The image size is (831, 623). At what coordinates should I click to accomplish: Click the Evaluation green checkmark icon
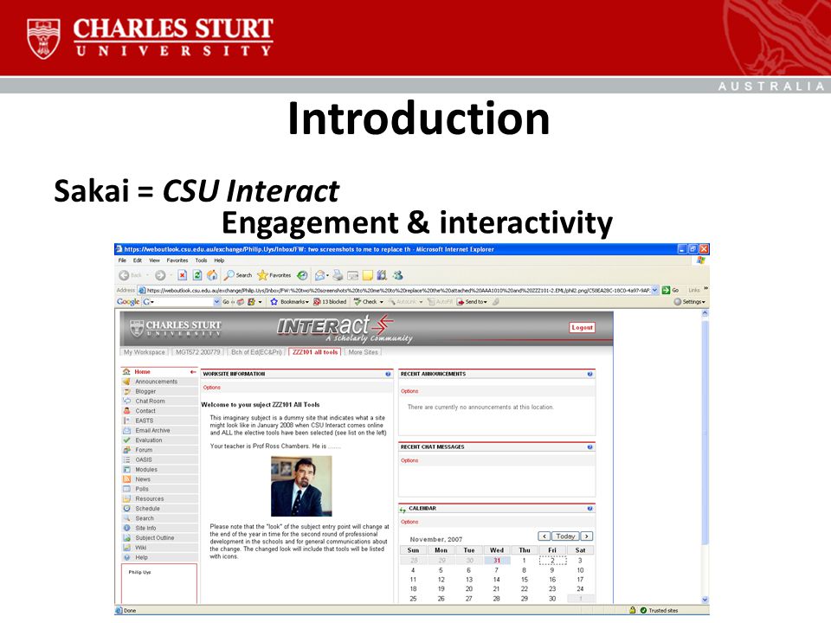126,440
